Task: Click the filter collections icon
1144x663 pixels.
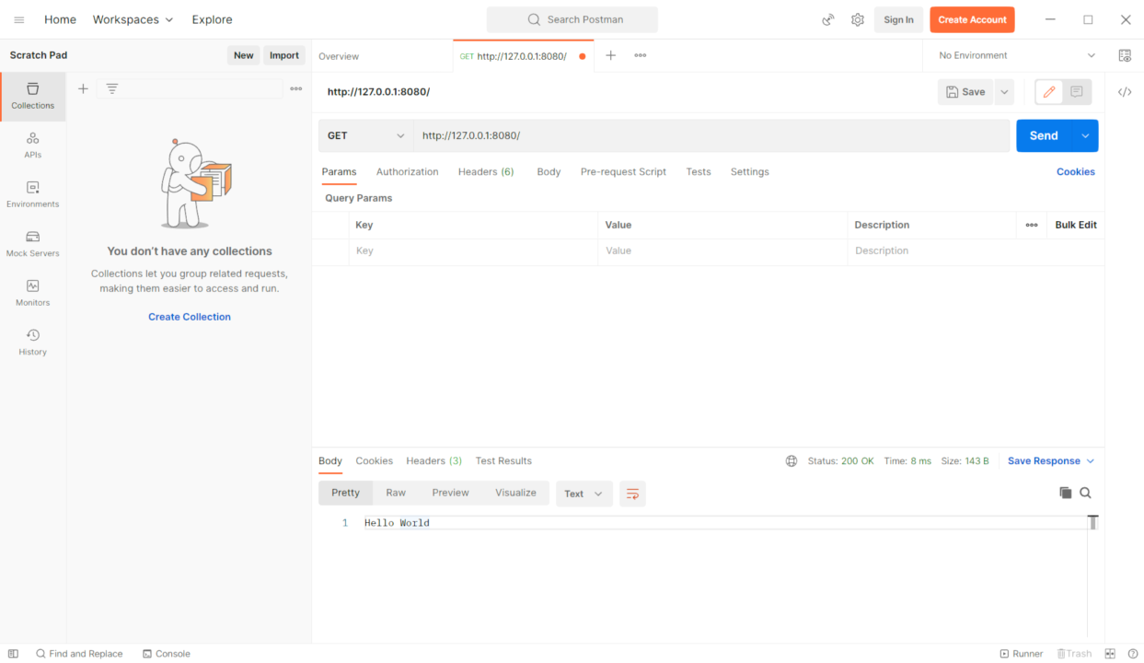Action: pyautogui.click(x=112, y=88)
